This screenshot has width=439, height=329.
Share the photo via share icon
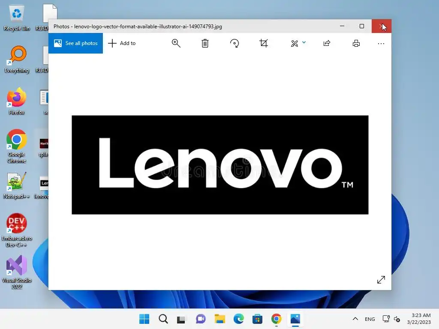pyautogui.click(x=327, y=43)
